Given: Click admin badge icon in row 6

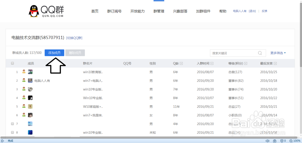Looking at the screenshot, I should tap(24, 115).
